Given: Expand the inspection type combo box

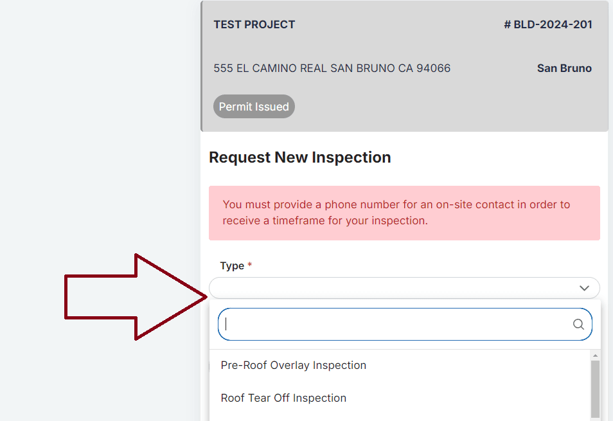Looking at the screenshot, I should 404,288.
